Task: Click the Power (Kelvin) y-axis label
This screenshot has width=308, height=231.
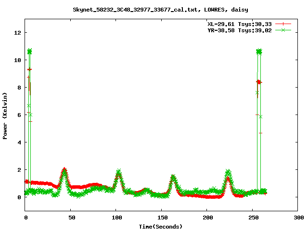Action: coord(5,116)
